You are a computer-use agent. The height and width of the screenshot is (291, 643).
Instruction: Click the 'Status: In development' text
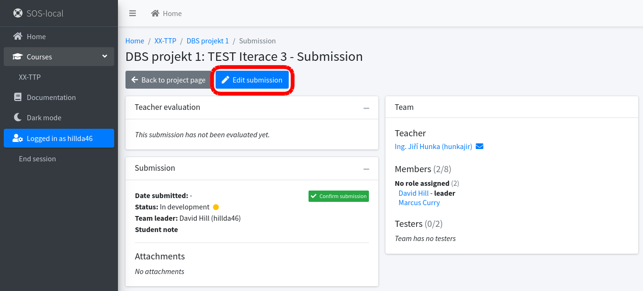click(x=172, y=207)
